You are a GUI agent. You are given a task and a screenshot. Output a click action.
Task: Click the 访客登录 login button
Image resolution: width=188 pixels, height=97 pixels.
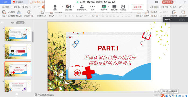point(168,2)
